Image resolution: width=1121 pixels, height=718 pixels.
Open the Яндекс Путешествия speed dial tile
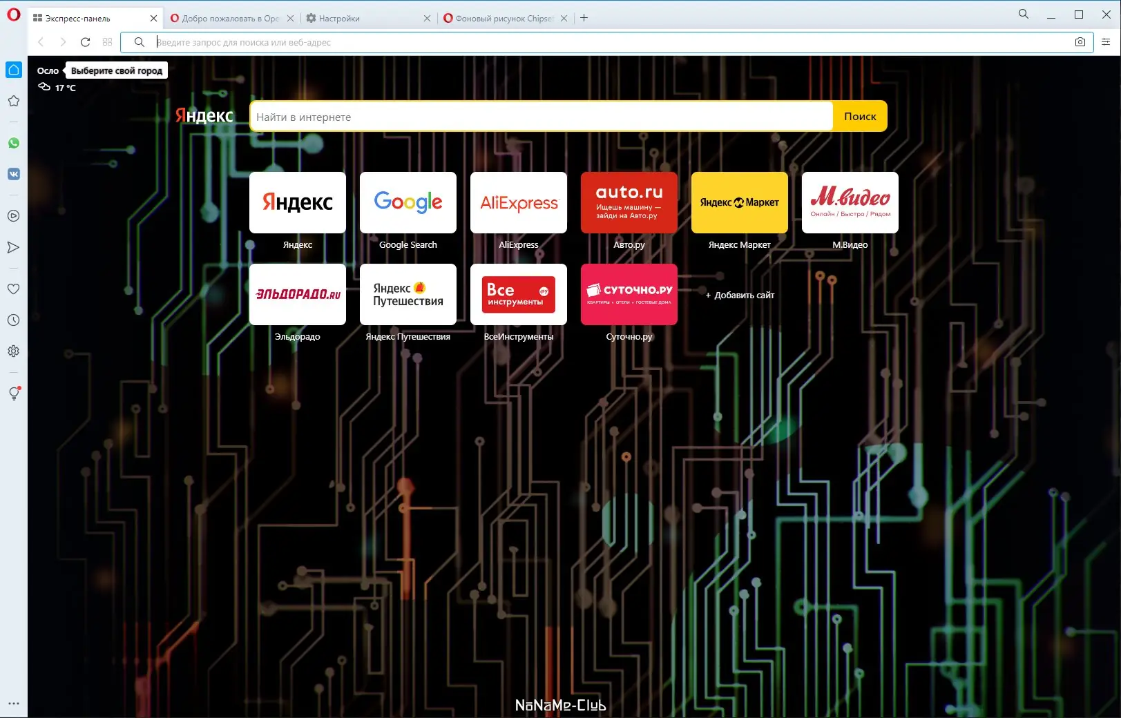(408, 294)
